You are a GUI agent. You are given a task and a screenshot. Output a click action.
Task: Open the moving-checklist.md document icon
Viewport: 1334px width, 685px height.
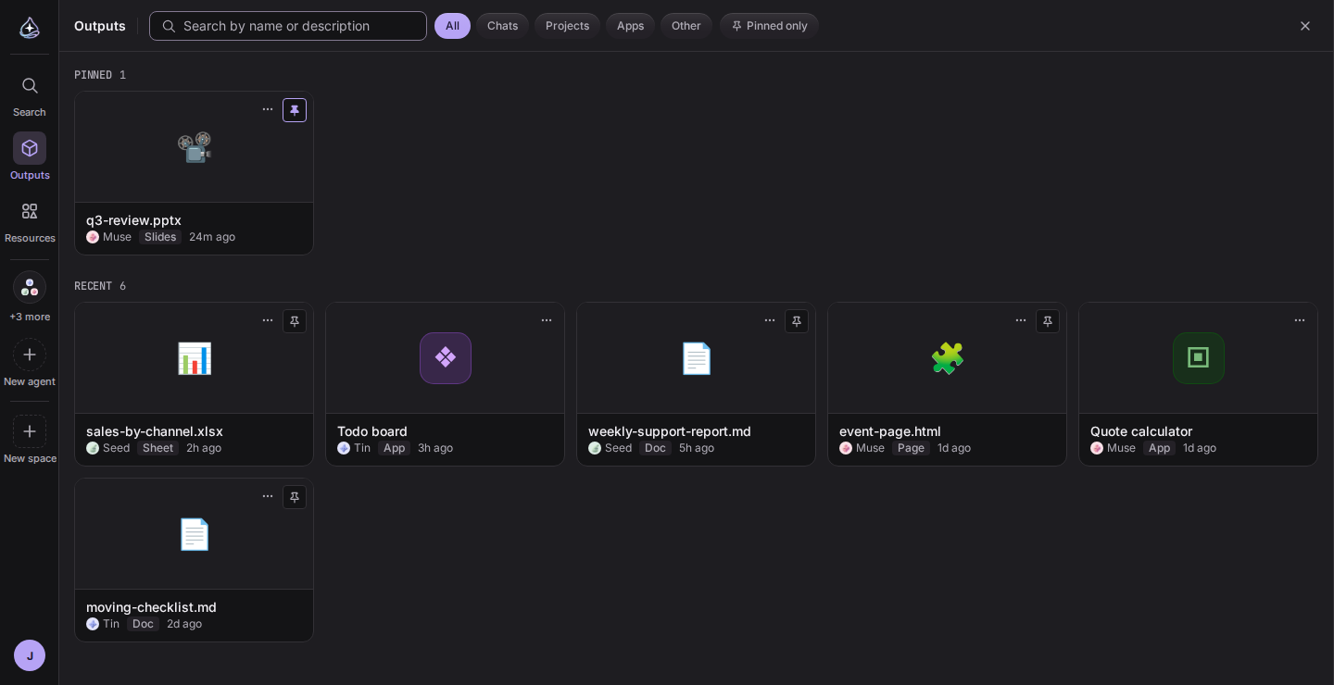pyautogui.click(x=195, y=534)
